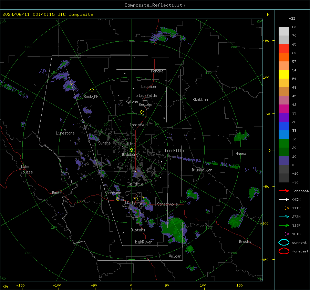Select the Brooks label
310x290 pixels.
pyautogui.click(x=245, y=241)
